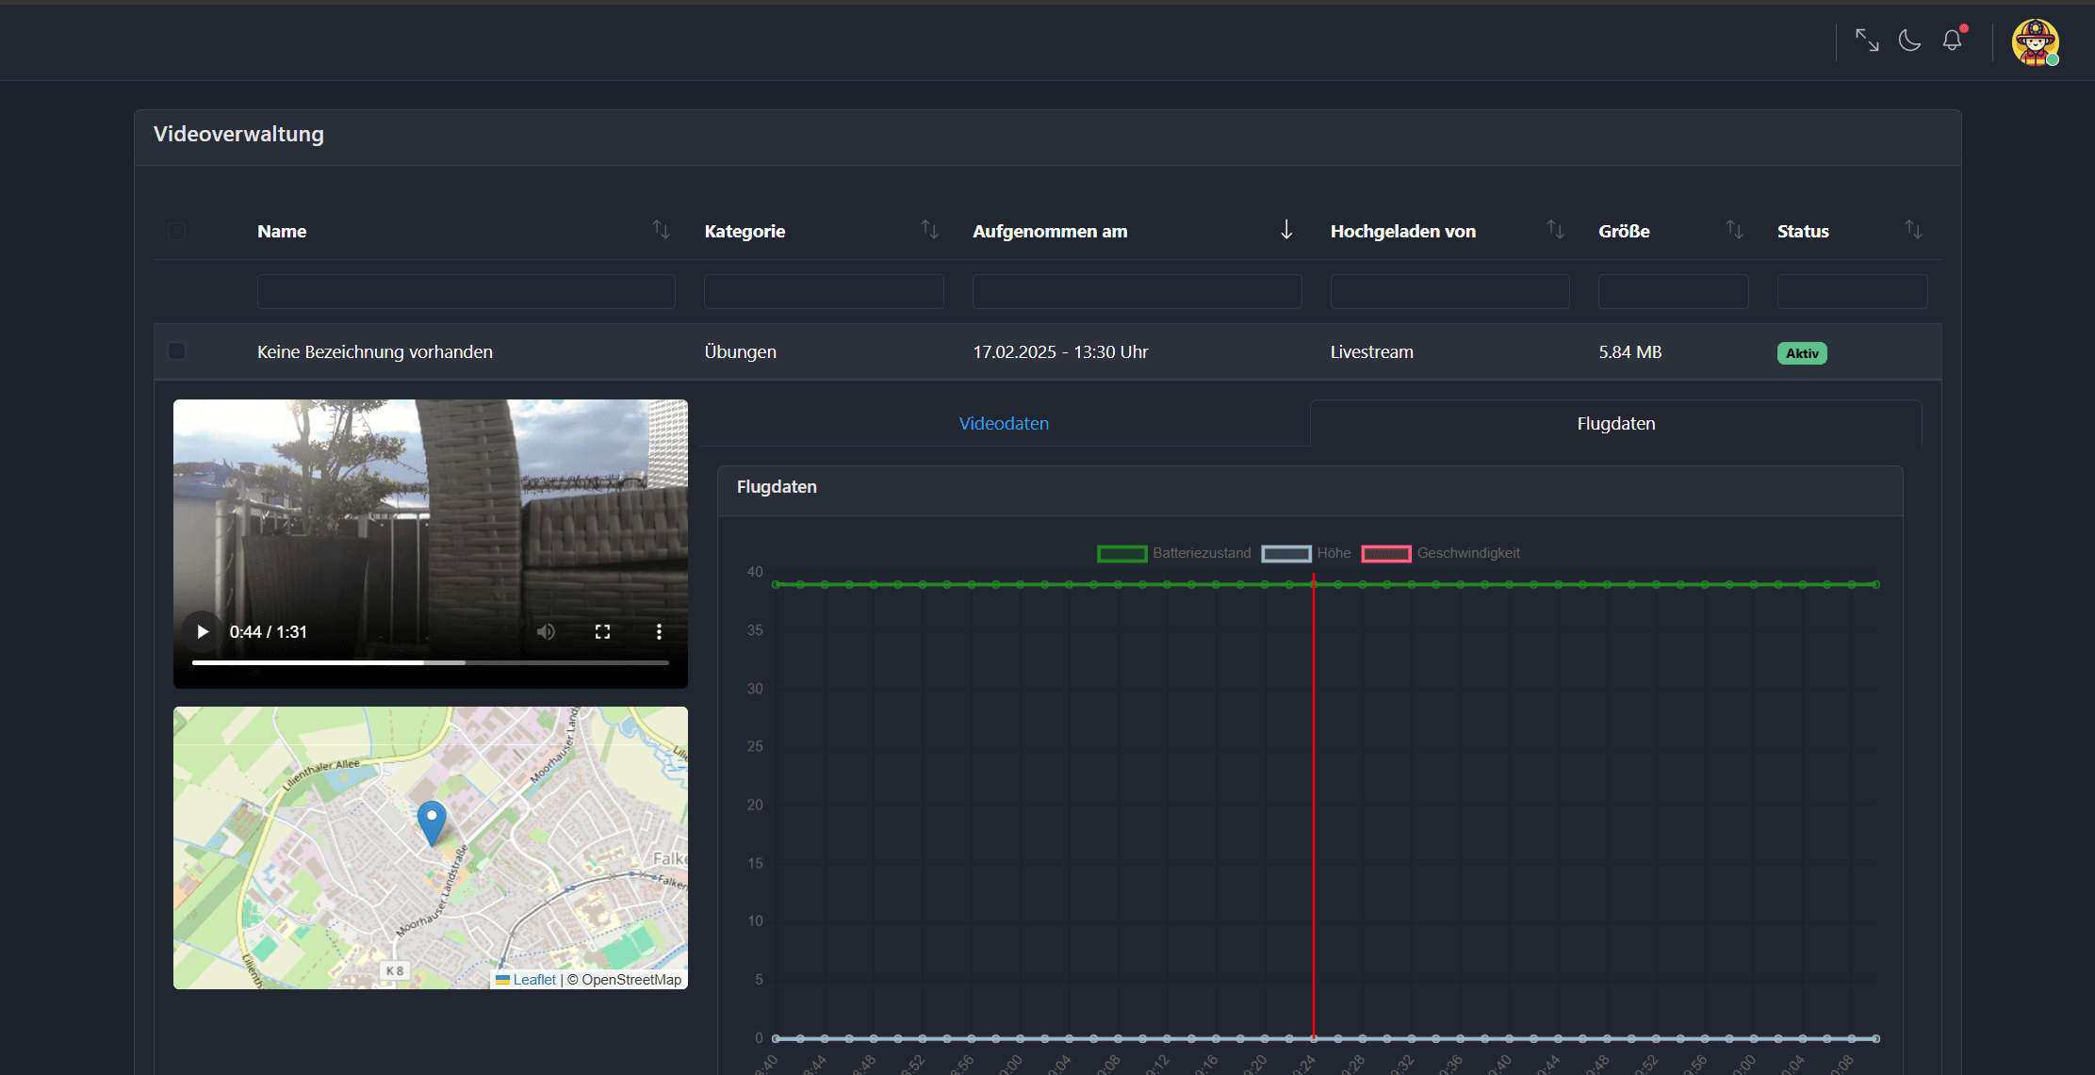Open the firefighter user avatar menu

[2035, 42]
